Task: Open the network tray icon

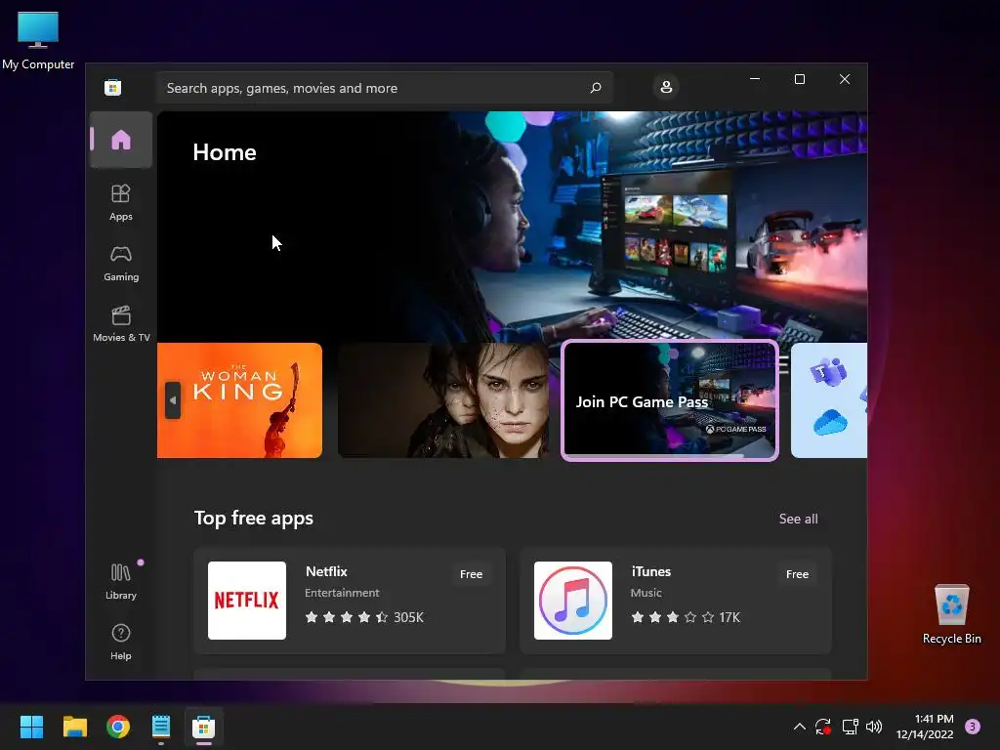Action: (x=850, y=727)
